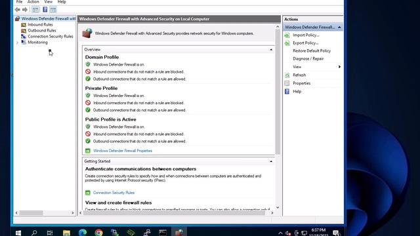Open File Explorer from the taskbar
Screen dimensions: 420x236
[66, 233]
